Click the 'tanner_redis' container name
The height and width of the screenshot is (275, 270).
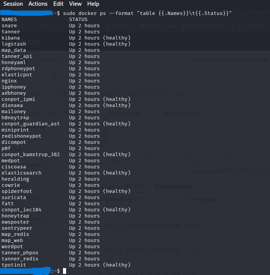click(20, 259)
